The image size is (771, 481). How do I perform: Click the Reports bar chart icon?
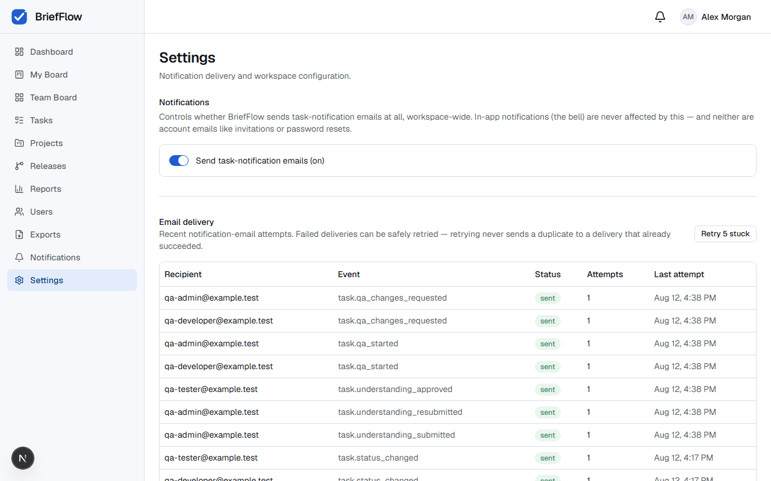(19, 189)
